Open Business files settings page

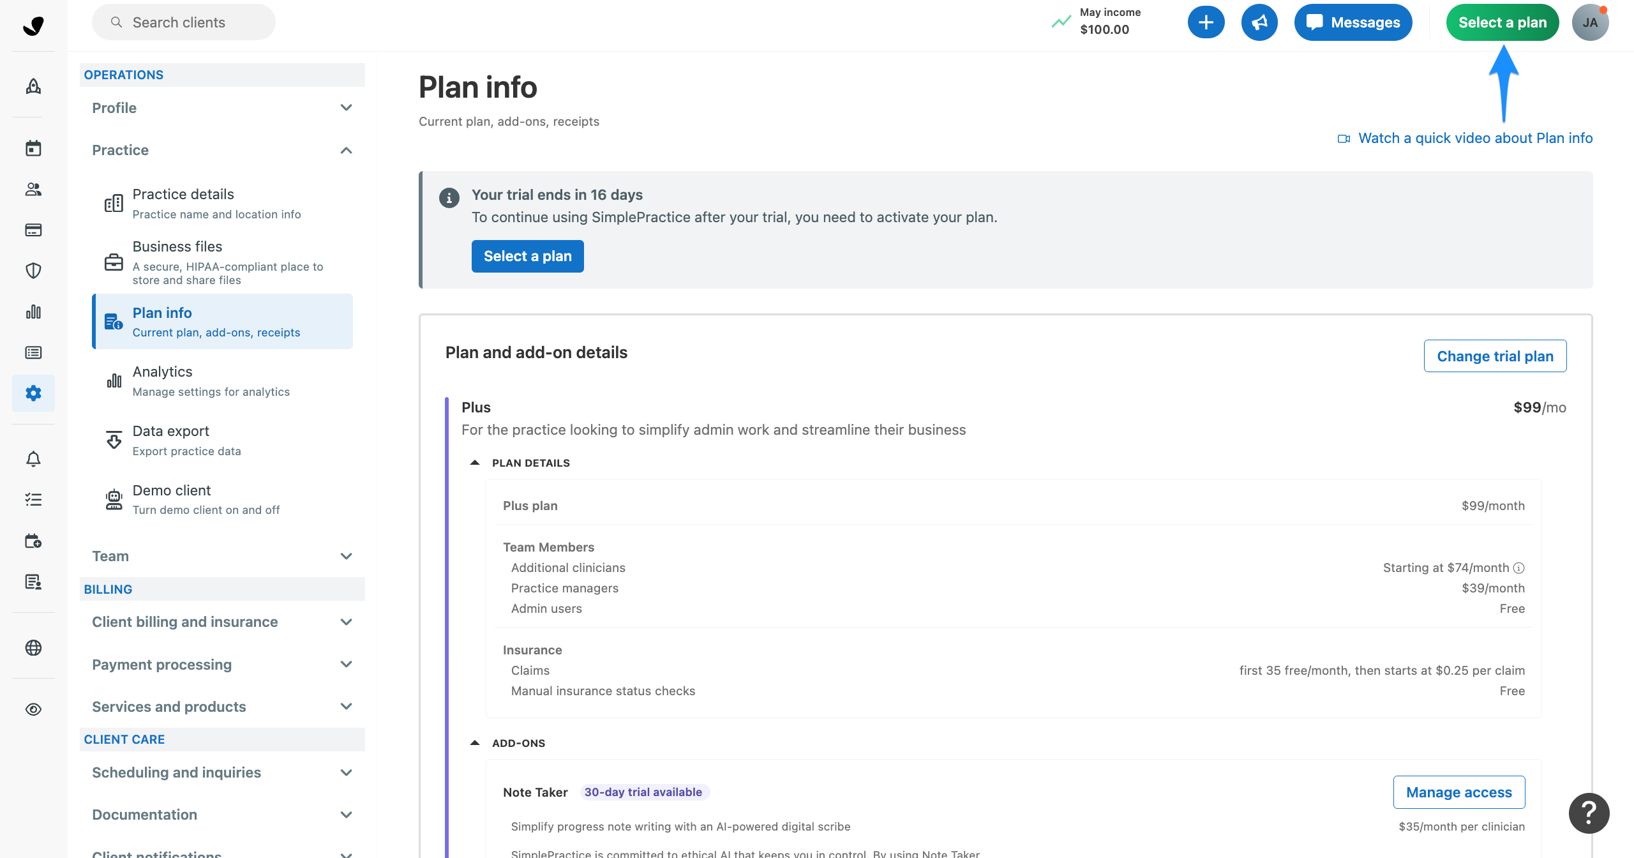tap(222, 262)
